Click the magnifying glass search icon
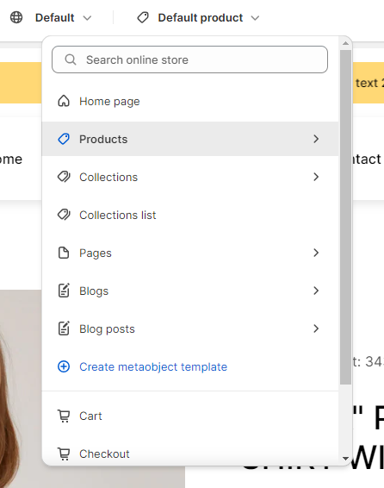This screenshot has width=384, height=488. pos(71,59)
